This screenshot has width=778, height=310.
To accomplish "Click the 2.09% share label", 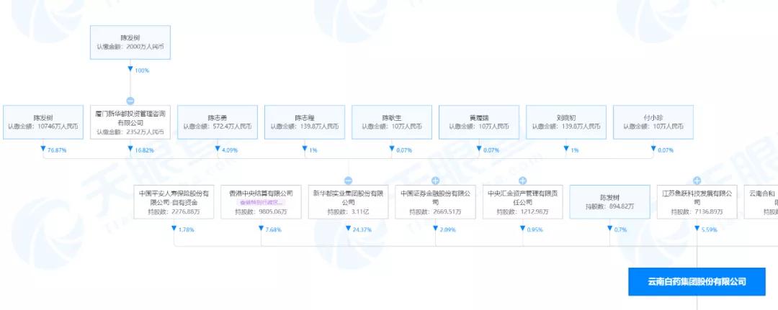I will (x=447, y=229).
